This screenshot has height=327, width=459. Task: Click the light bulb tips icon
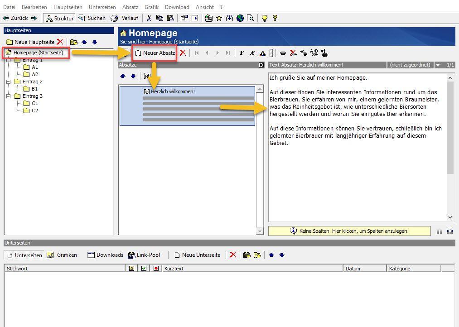(x=265, y=18)
